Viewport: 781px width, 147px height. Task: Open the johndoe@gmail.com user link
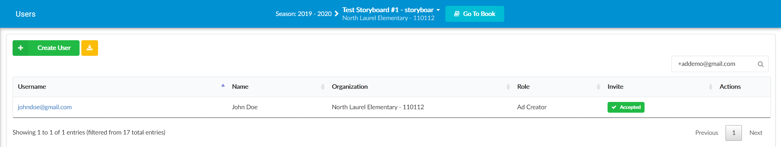tap(45, 107)
